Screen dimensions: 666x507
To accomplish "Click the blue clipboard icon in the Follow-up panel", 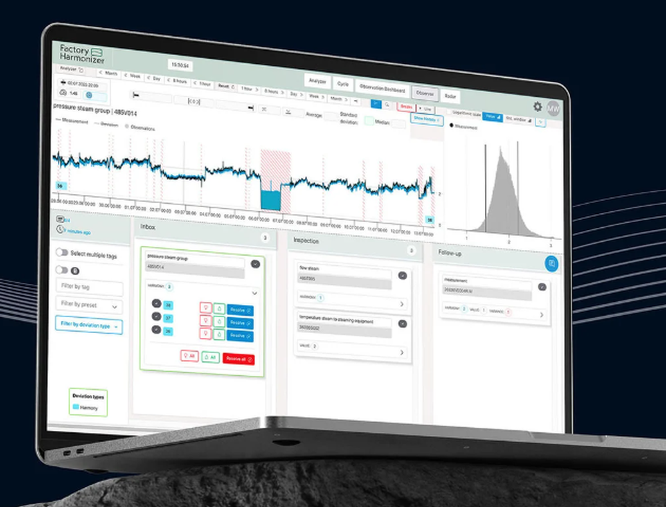I will click(551, 264).
